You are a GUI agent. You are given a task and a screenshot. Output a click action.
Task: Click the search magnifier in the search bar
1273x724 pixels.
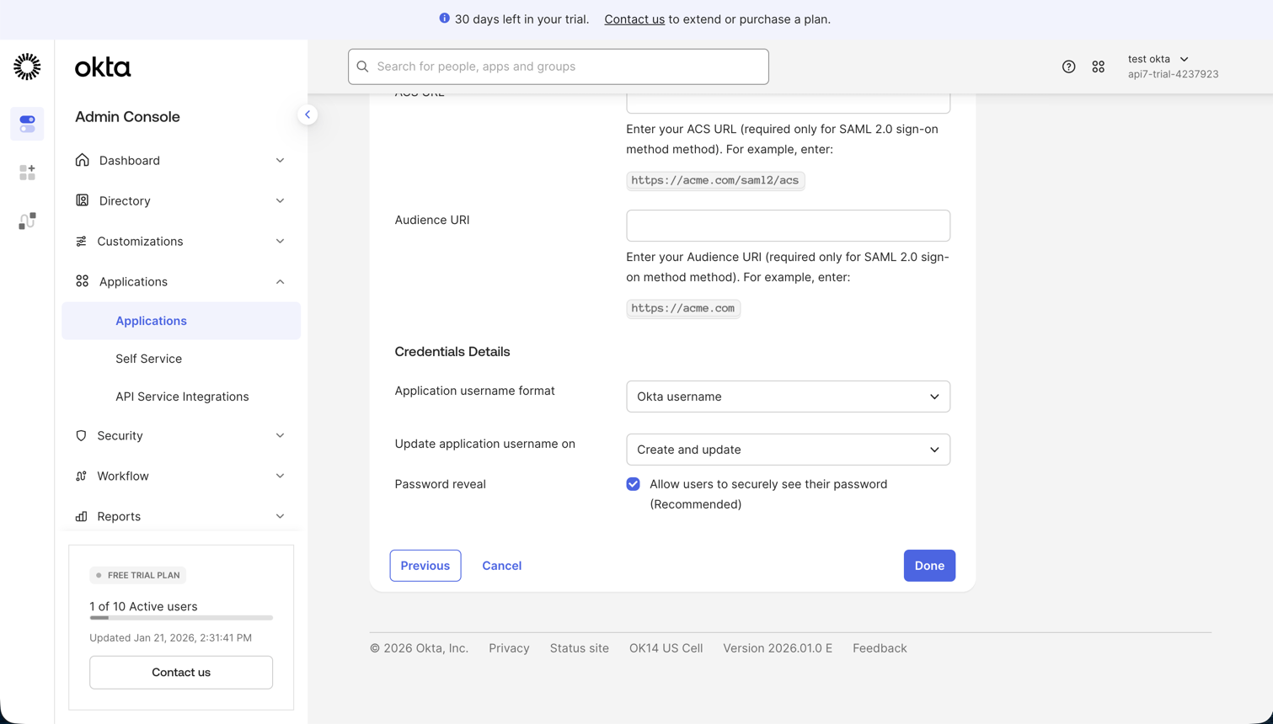coord(362,67)
